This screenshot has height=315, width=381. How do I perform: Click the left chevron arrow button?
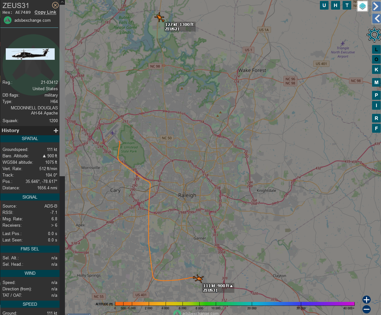(377, 19)
